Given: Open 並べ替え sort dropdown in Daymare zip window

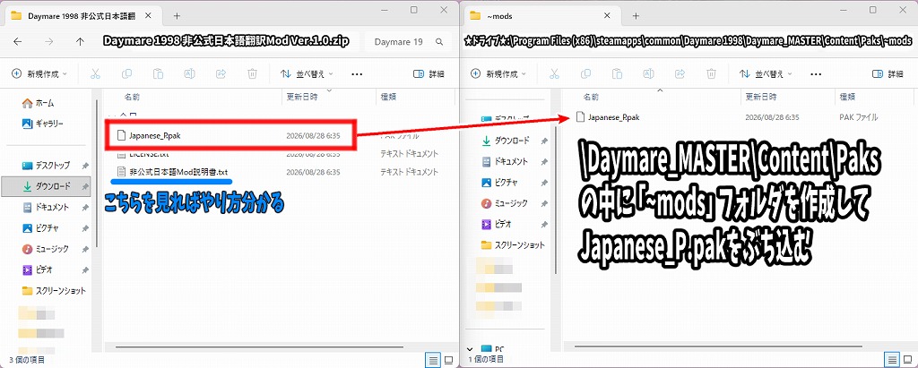Looking at the screenshot, I should (x=307, y=73).
